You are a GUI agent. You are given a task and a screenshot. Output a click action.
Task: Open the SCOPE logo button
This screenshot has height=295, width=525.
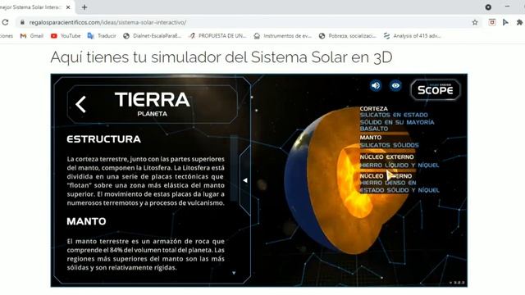pyautogui.click(x=436, y=90)
